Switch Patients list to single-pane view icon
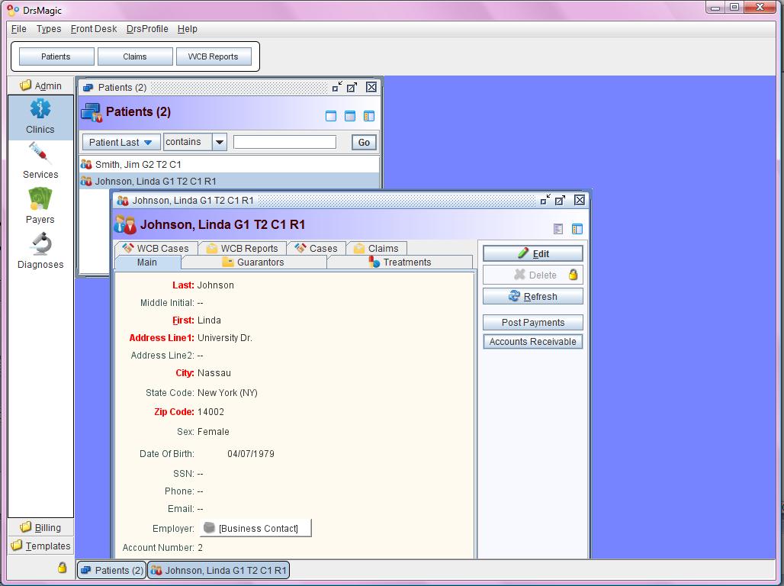 click(x=331, y=116)
